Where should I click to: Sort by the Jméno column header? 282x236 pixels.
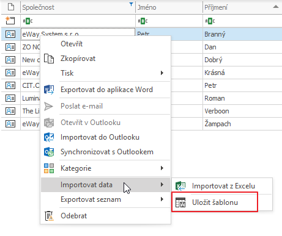[x=169, y=7]
